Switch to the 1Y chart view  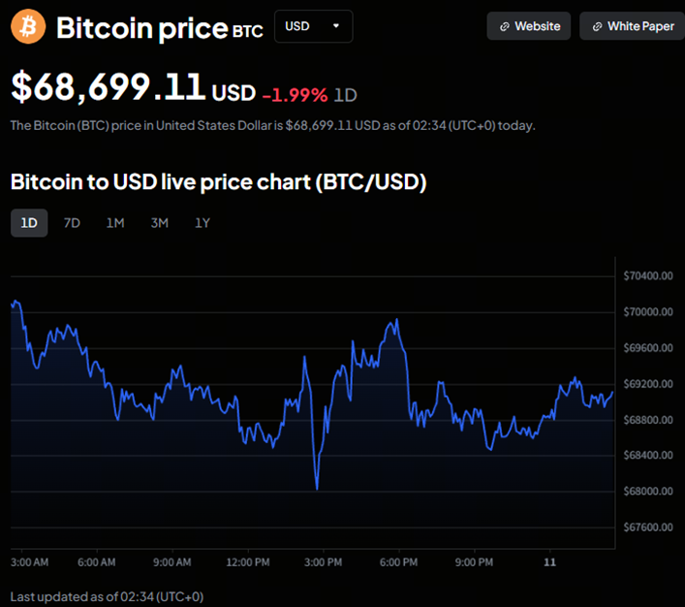(x=202, y=223)
